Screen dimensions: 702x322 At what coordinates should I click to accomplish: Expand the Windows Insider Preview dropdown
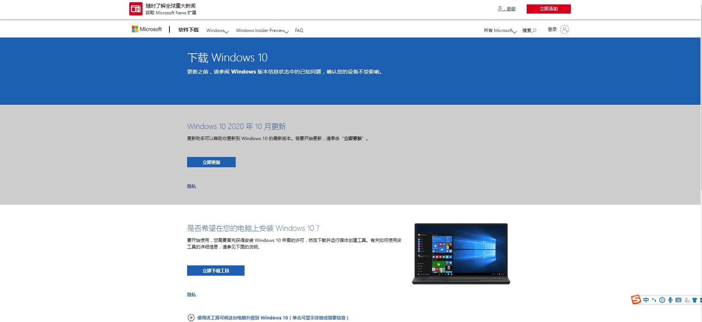[x=262, y=31]
